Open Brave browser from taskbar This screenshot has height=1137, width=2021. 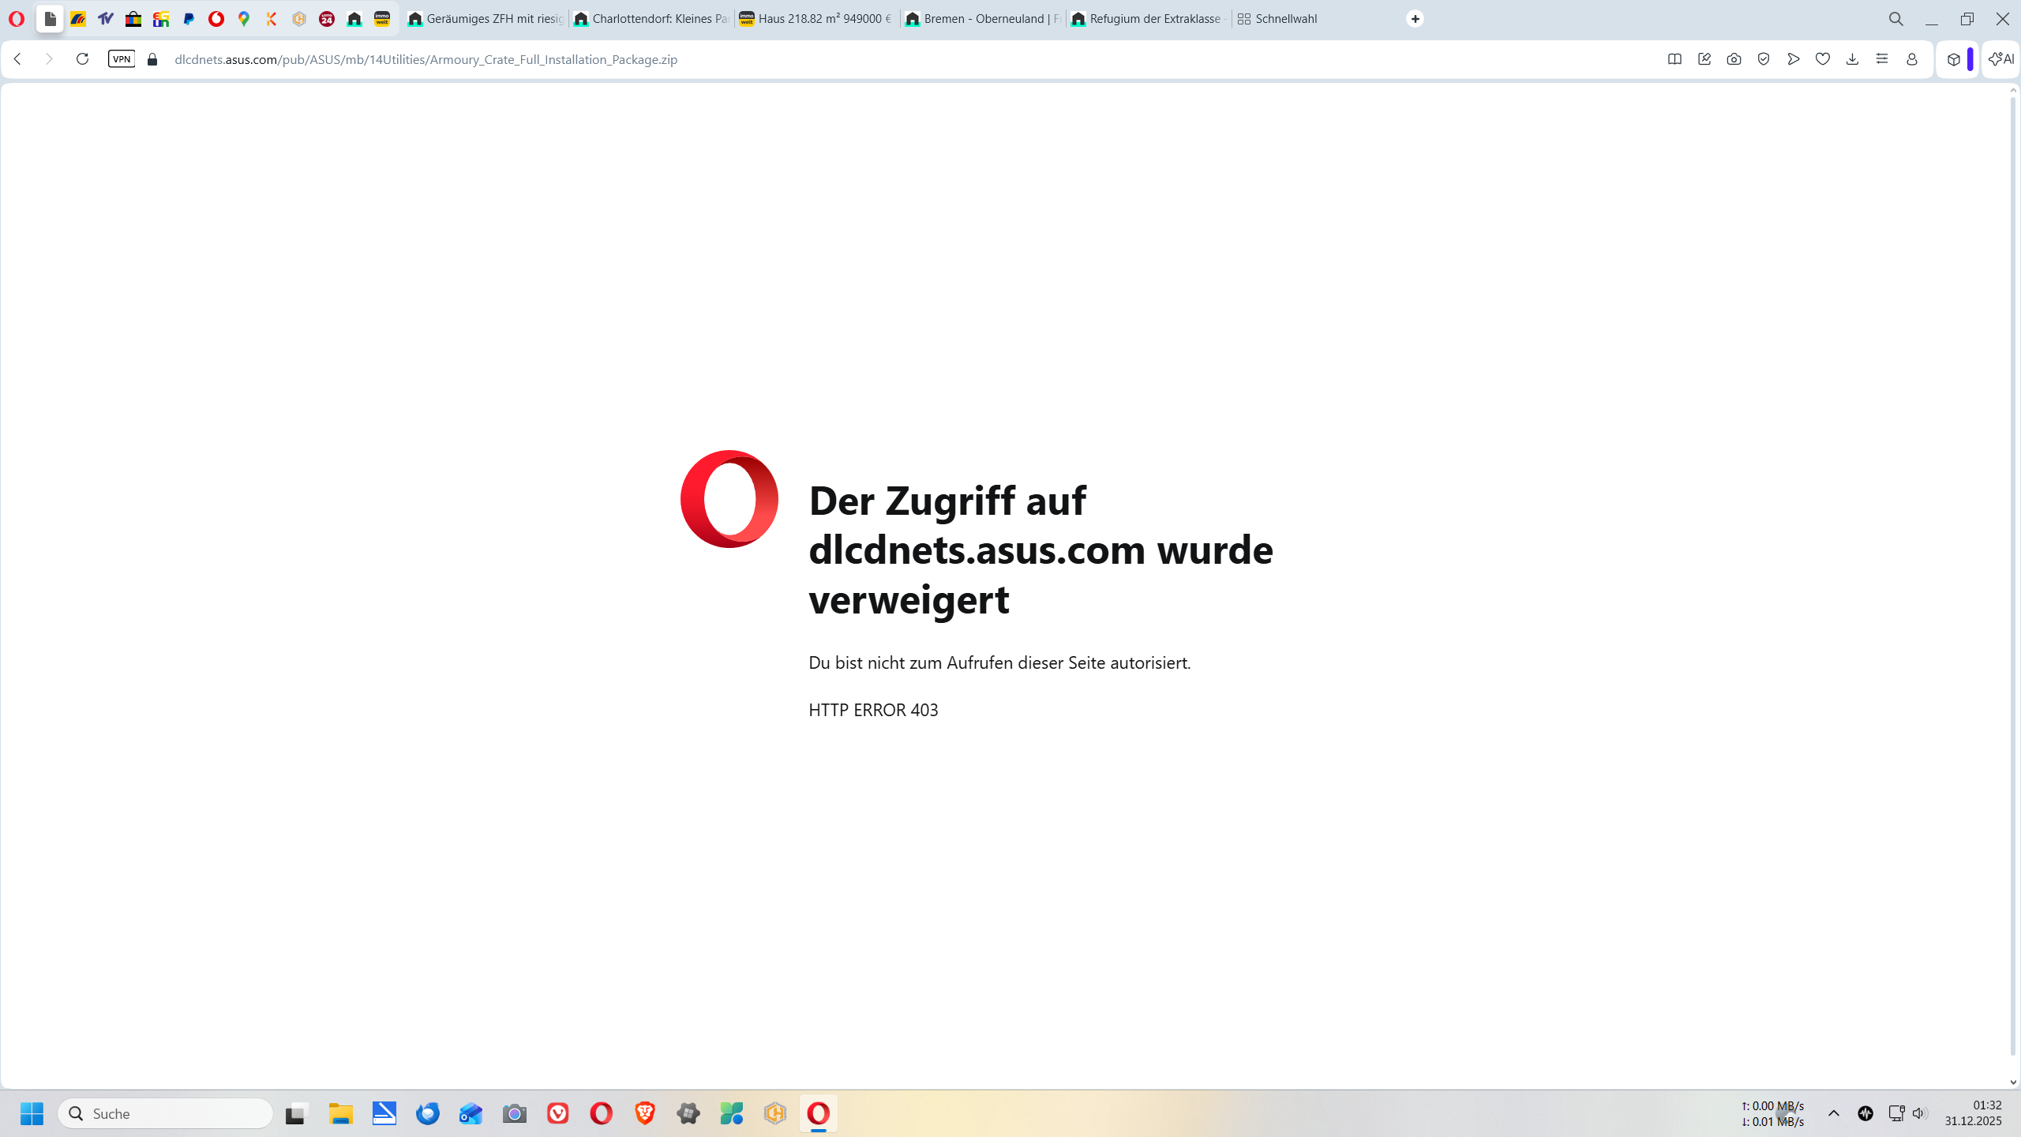(645, 1113)
